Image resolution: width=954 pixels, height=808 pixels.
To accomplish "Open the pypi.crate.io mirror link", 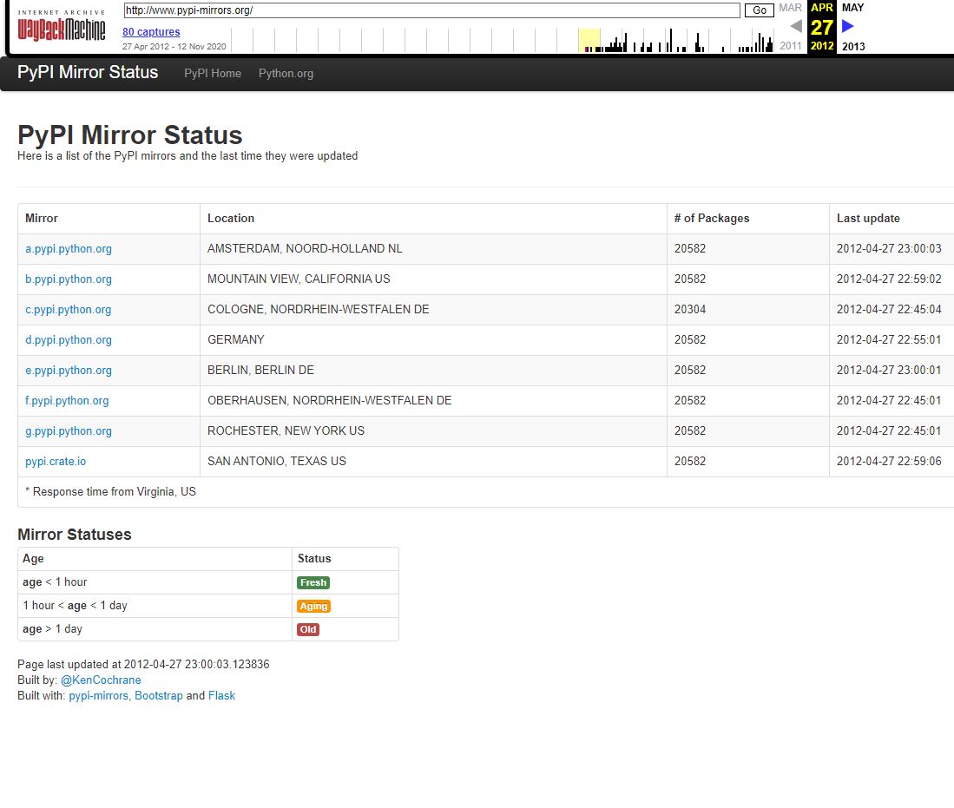I will 56,462.
